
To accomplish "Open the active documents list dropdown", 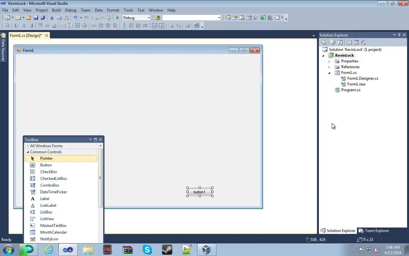I will [313, 36].
